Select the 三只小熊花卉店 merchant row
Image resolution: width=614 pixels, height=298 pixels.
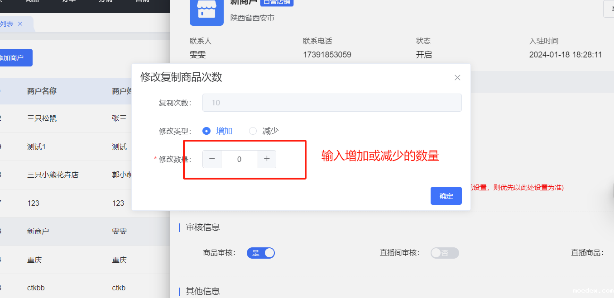click(x=53, y=175)
